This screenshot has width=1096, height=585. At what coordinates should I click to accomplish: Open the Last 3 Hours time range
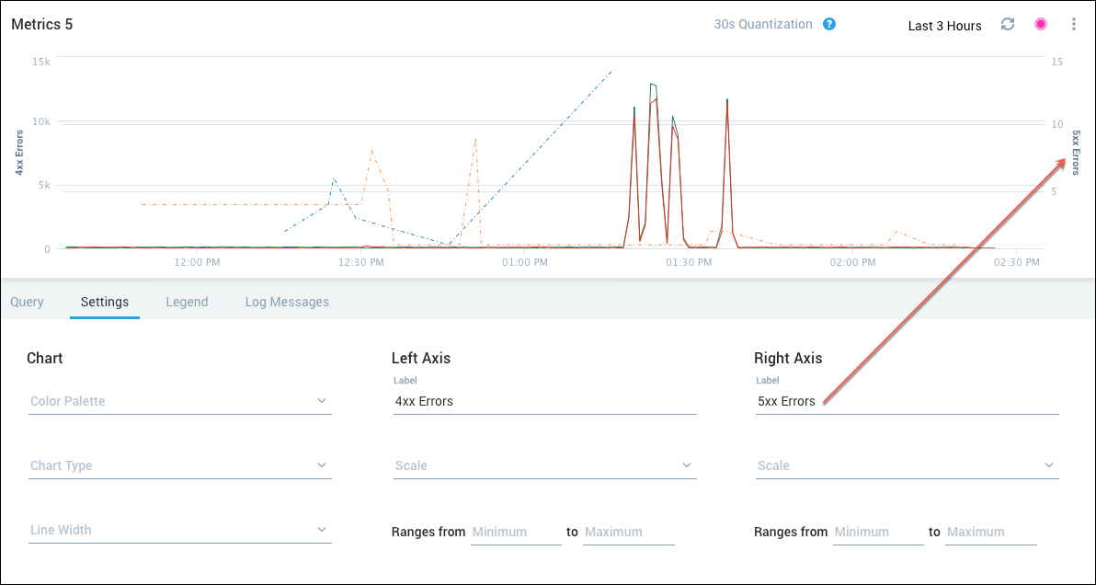[944, 26]
